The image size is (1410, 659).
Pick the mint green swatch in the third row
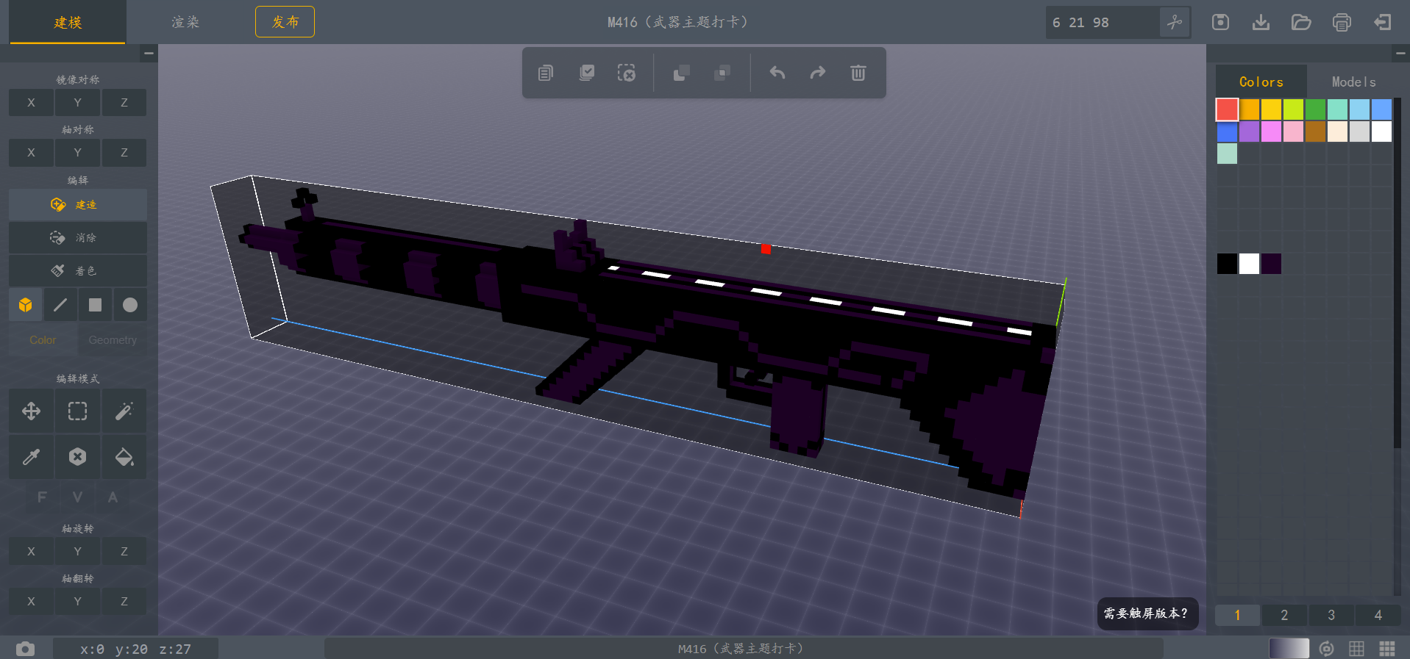pos(1227,154)
